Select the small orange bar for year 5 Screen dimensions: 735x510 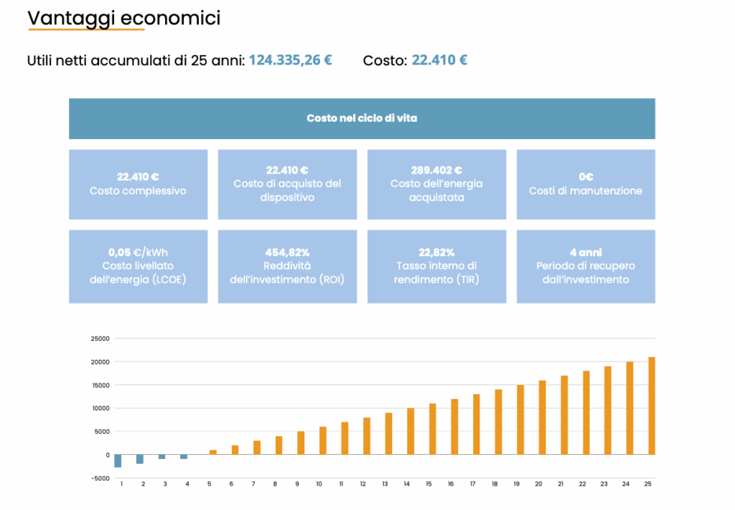pyautogui.click(x=213, y=452)
